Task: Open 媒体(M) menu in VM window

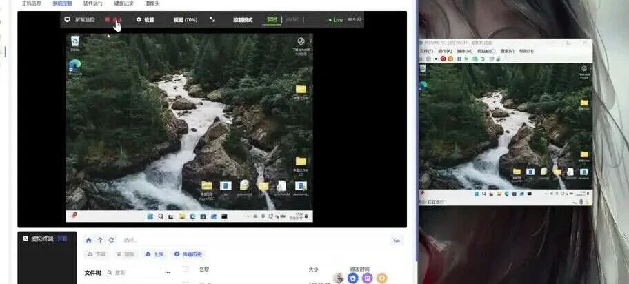Action: pos(465,51)
